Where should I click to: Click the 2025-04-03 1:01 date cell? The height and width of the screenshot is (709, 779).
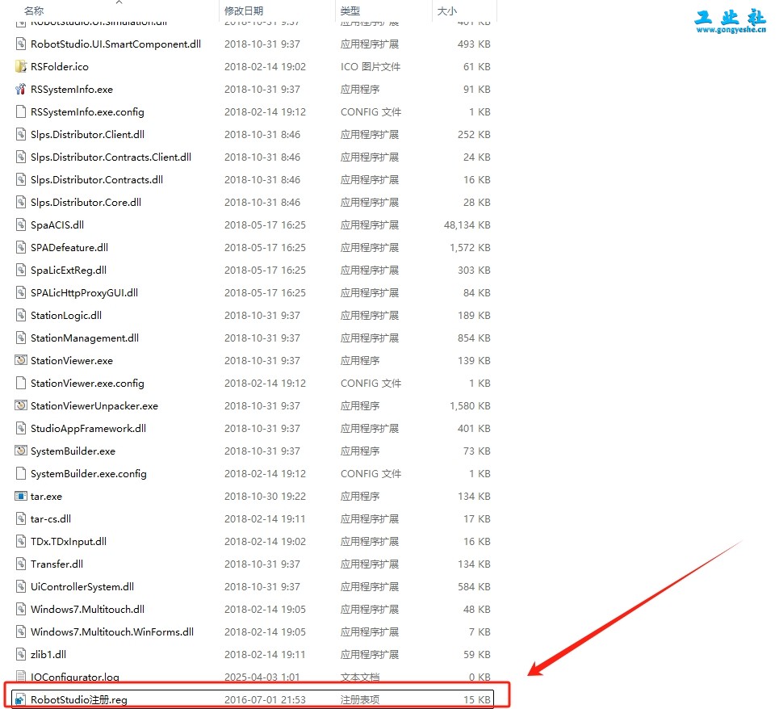pos(262,677)
